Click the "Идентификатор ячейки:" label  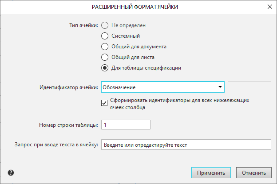[x=69, y=87]
